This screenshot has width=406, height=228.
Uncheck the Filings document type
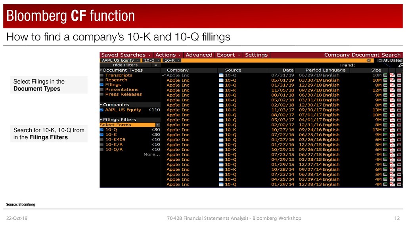[x=102, y=85]
